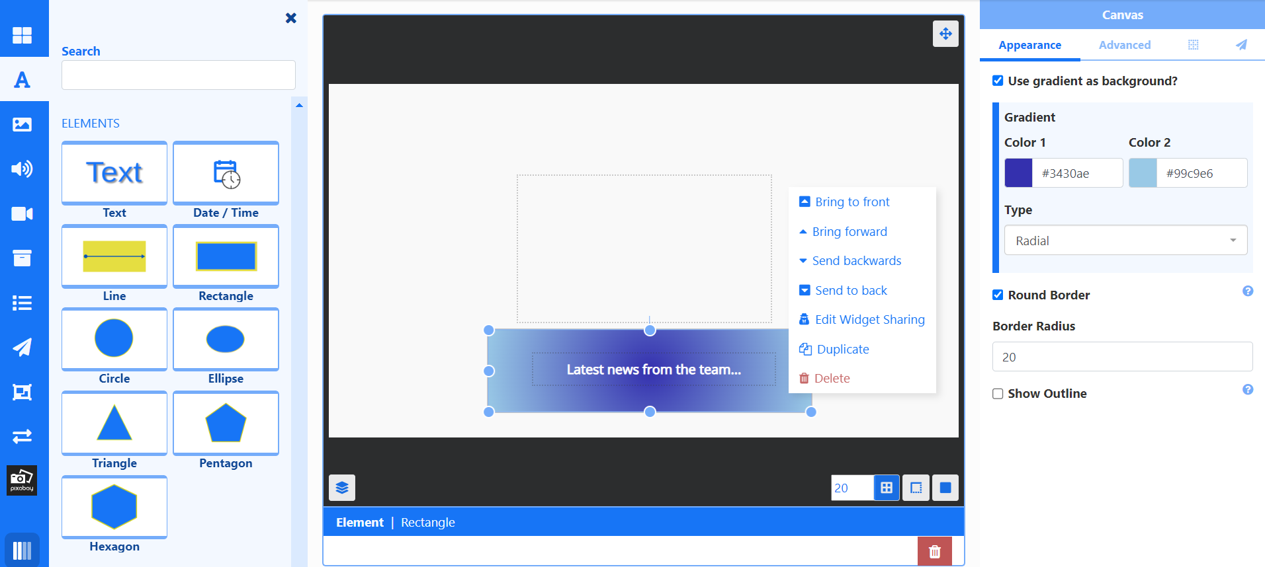Image resolution: width=1265 pixels, height=567 pixels.
Task: Switch to the Advanced tab
Action: point(1124,45)
